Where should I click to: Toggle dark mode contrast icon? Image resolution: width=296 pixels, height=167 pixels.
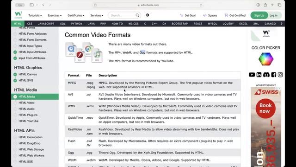point(148,15)
